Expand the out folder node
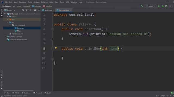 tap(7, 19)
